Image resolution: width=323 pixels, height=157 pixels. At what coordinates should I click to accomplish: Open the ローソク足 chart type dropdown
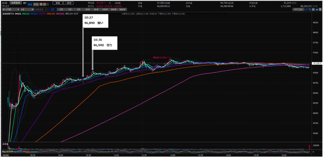click(x=10, y=9)
